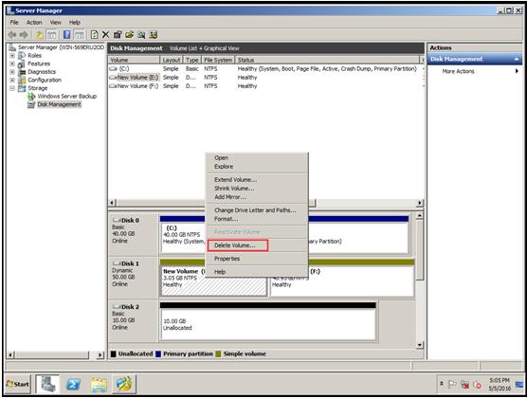Open Server Manager from the taskbar
Screen dimensions: 527x398
[x=47, y=384]
